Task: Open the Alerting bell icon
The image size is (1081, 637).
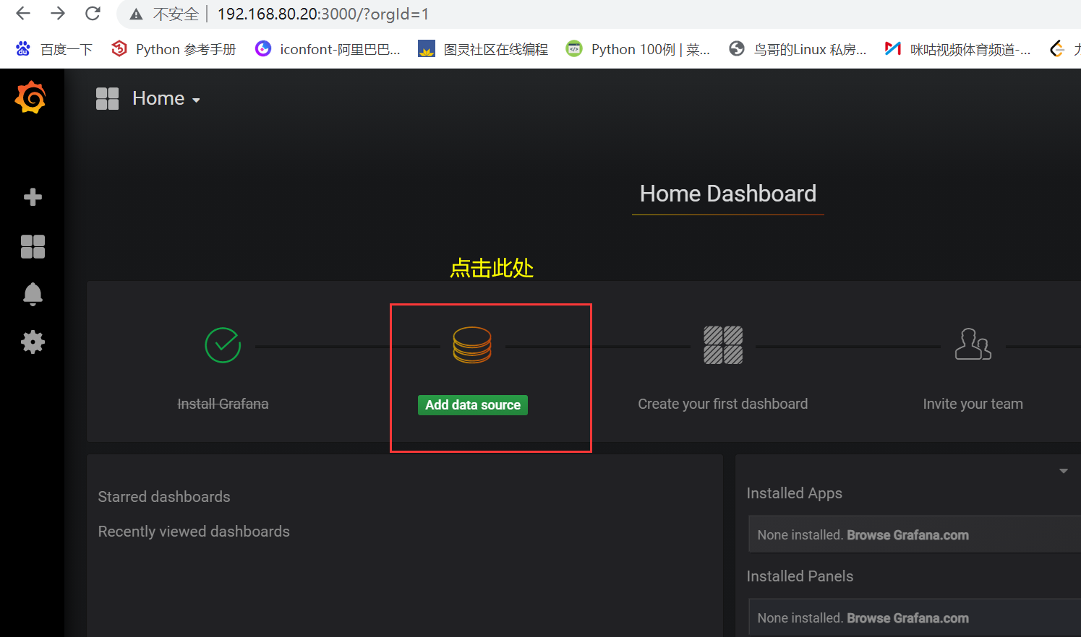Action: [x=33, y=294]
